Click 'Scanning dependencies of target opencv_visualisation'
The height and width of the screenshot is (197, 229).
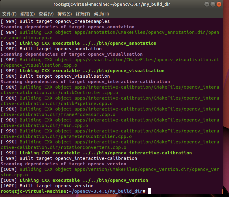click(x=72, y=54)
